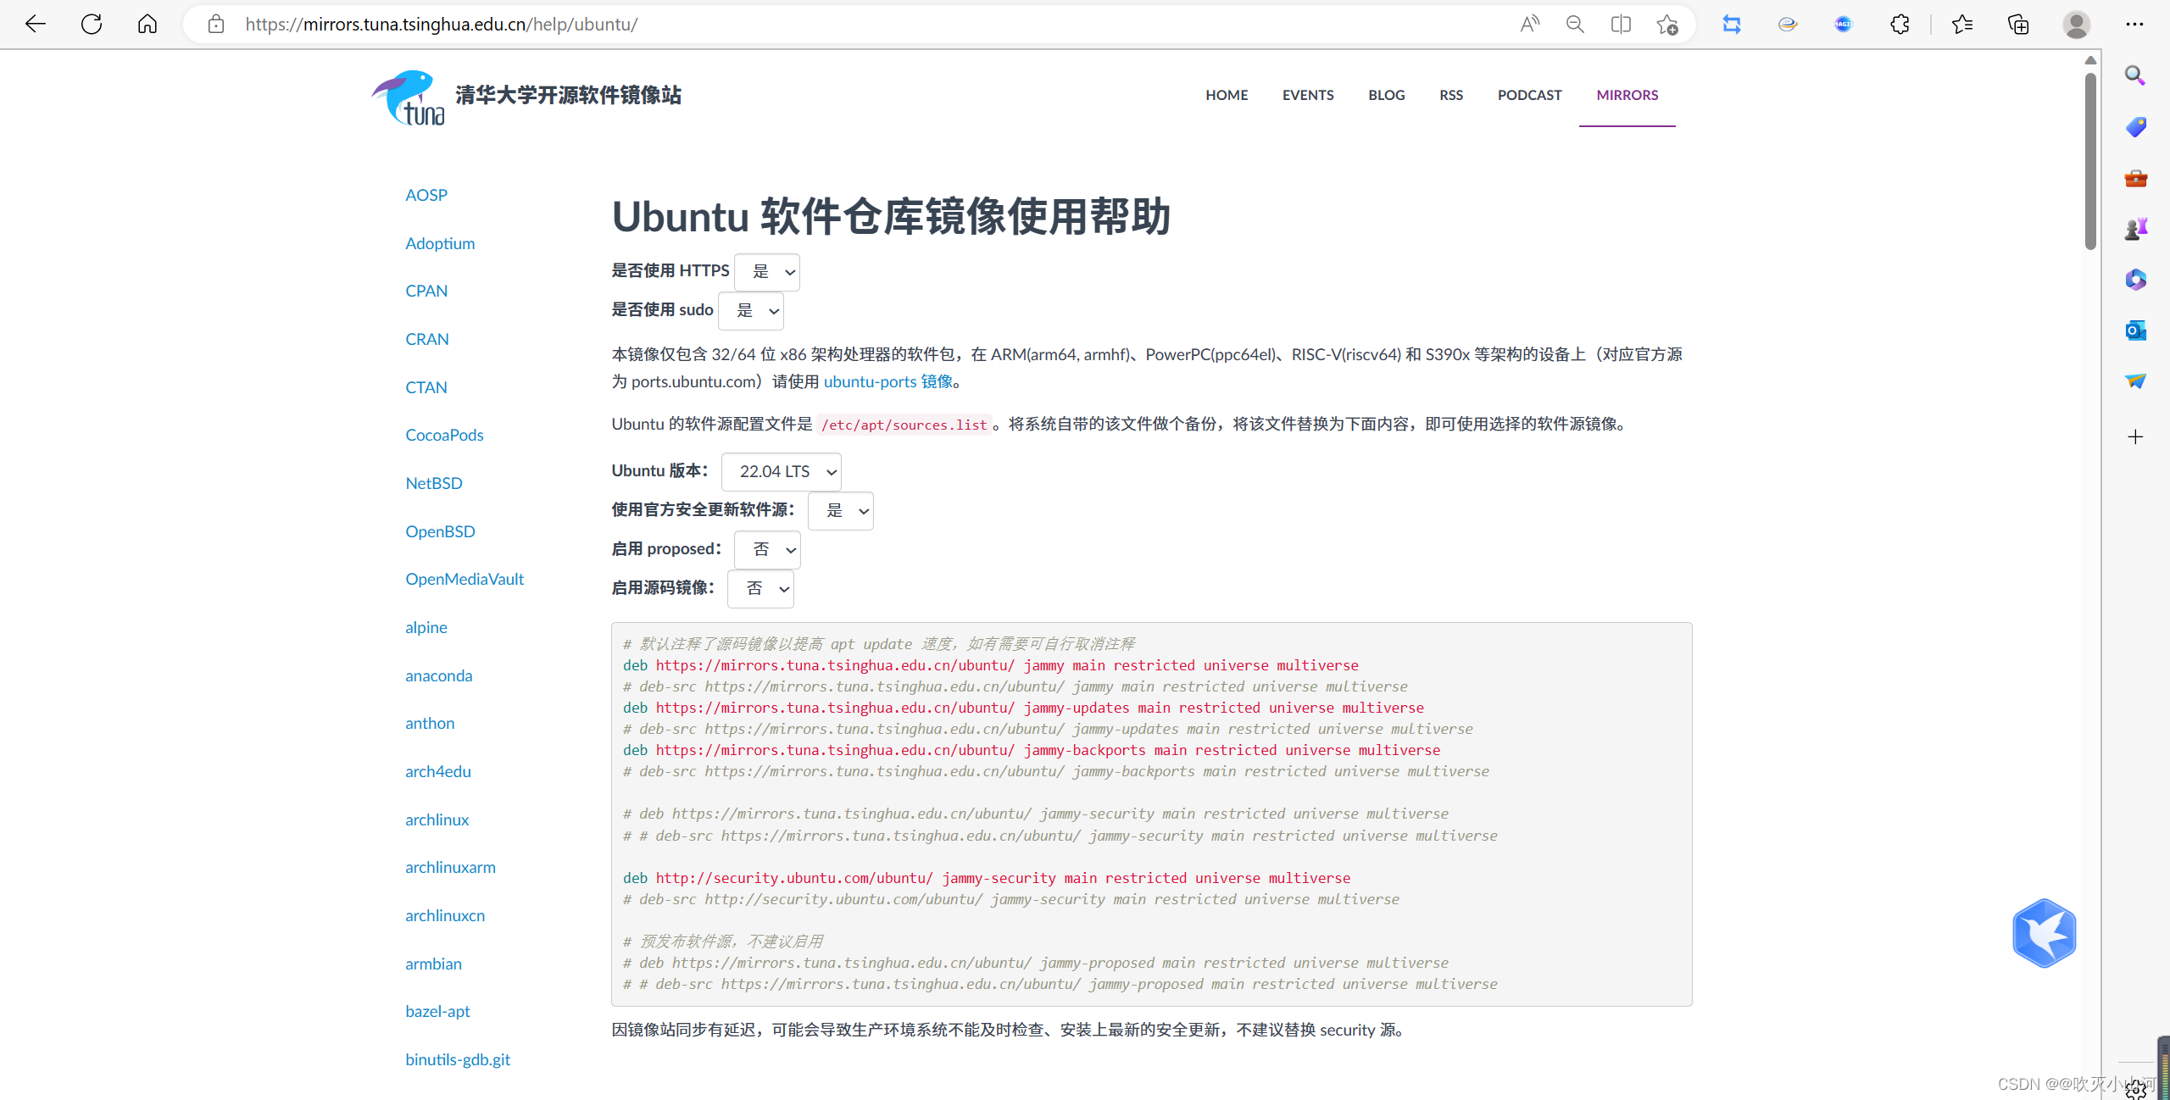Reload the current page
This screenshot has width=2170, height=1100.
92,24
